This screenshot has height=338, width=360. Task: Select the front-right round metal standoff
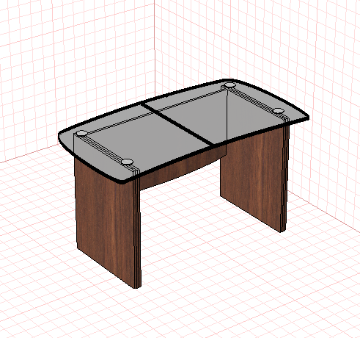[279, 111]
